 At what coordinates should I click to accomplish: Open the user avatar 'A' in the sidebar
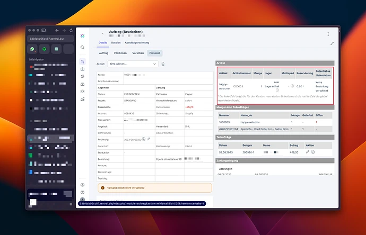coord(82,200)
